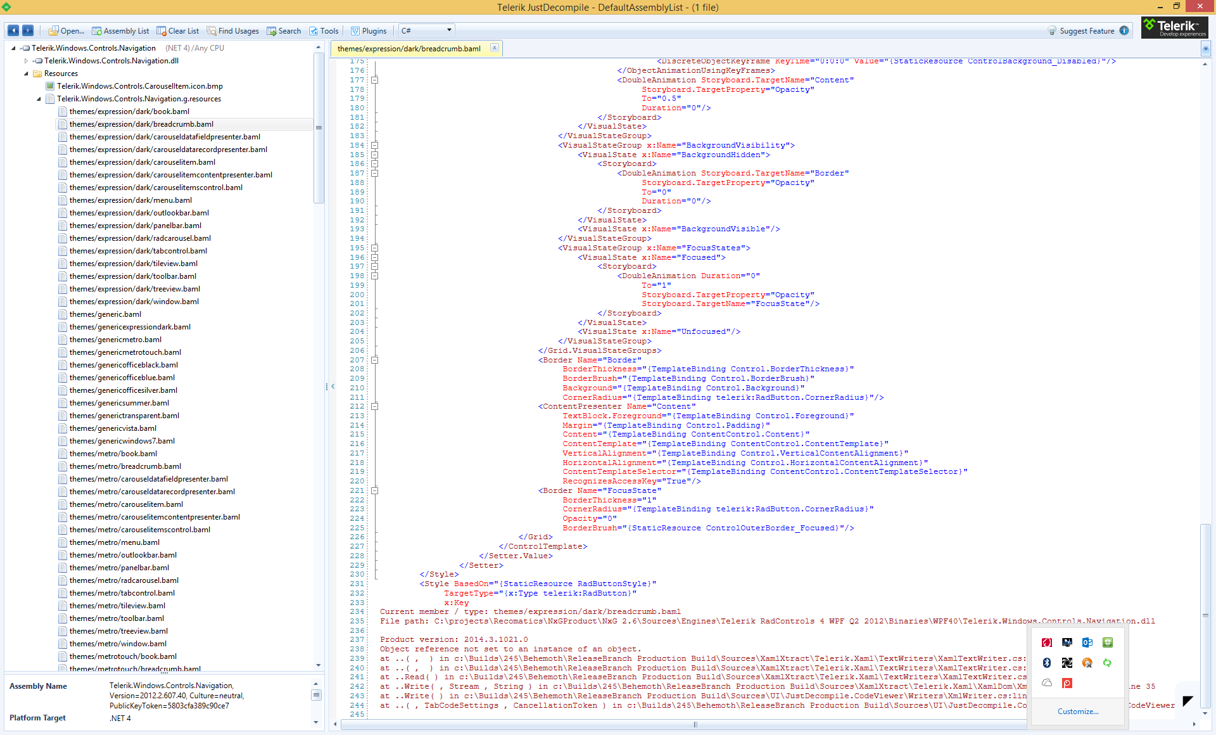Open the Assembly List toolbar item
The height and width of the screenshot is (735, 1216).
[120, 30]
